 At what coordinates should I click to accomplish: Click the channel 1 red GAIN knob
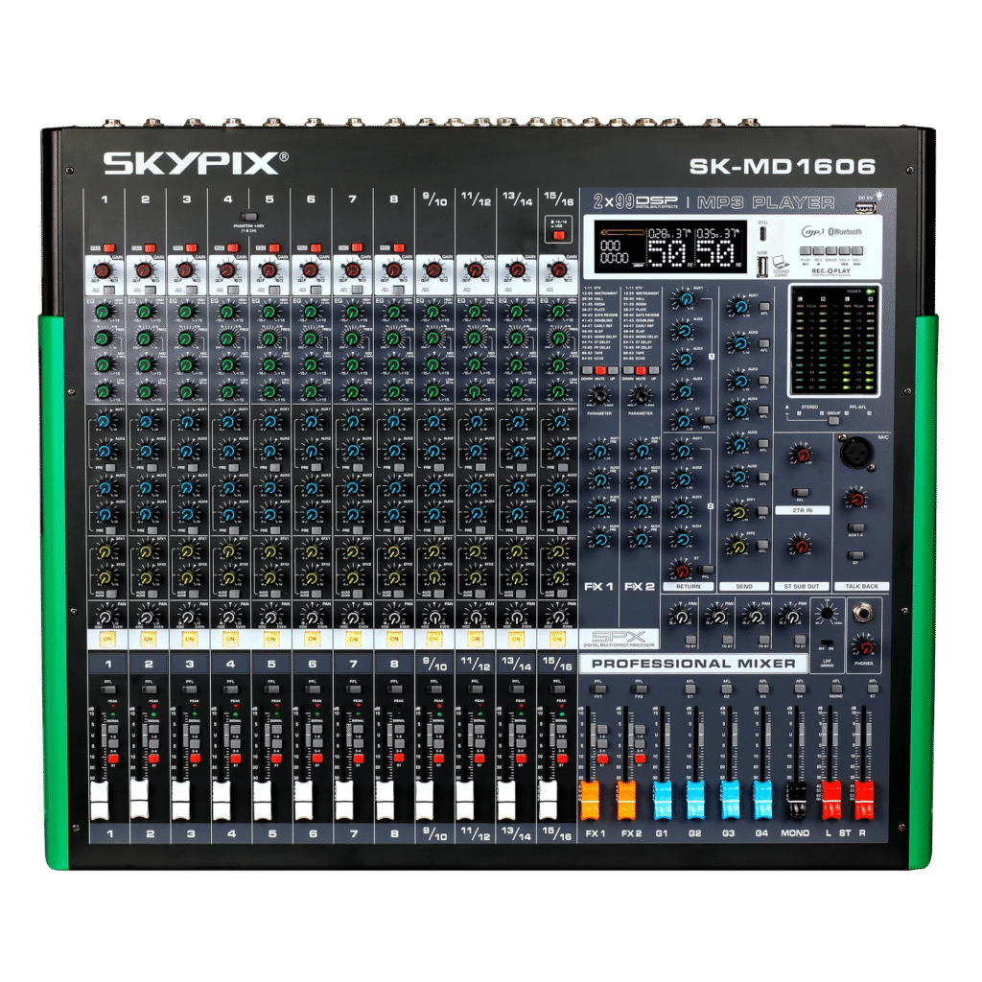coord(103,271)
